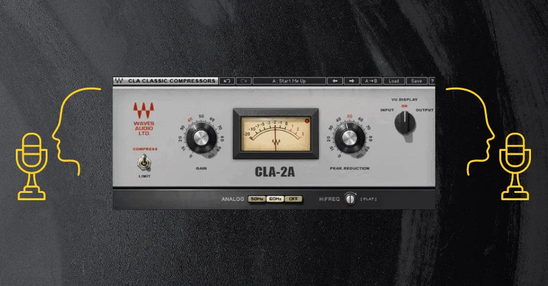
Task: Click the 'COMPRESS' label above switch
Action: pos(145,149)
